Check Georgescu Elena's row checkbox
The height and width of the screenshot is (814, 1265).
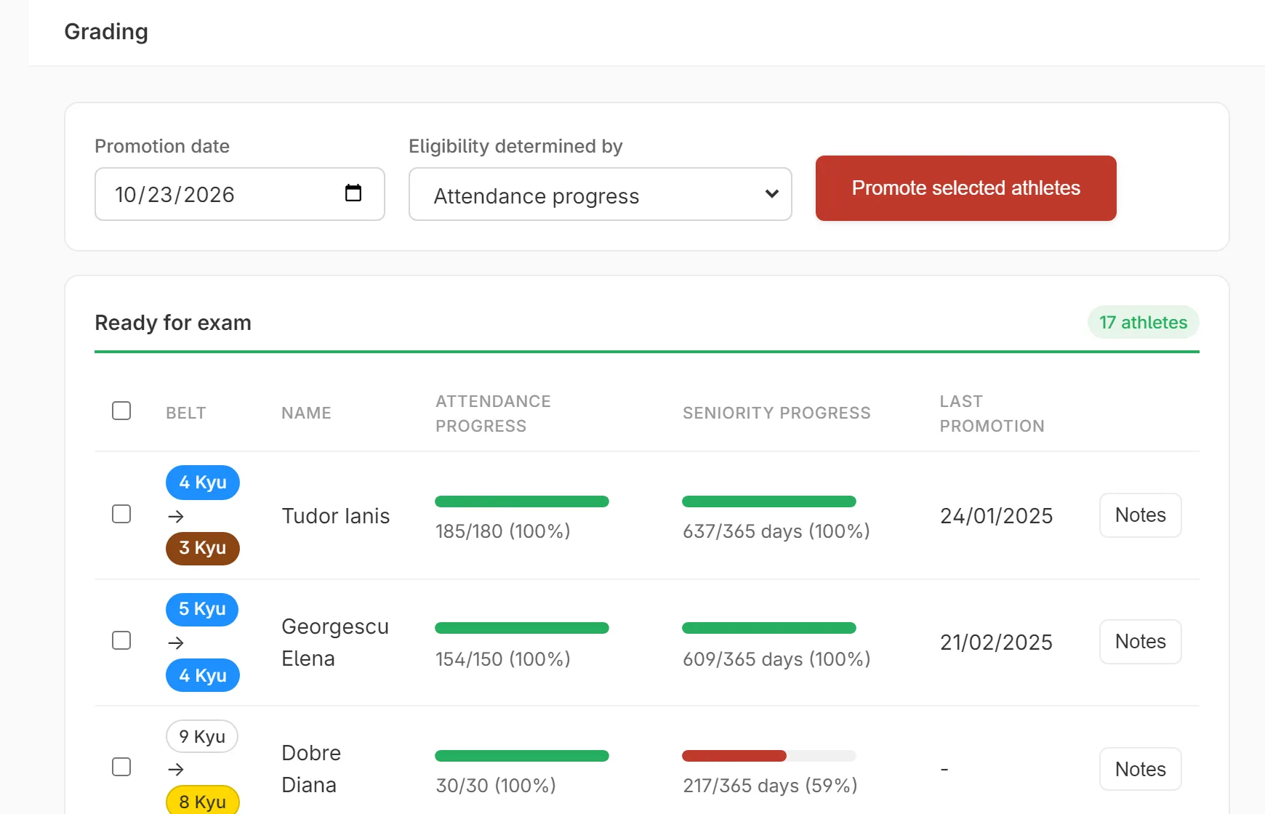(x=121, y=640)
